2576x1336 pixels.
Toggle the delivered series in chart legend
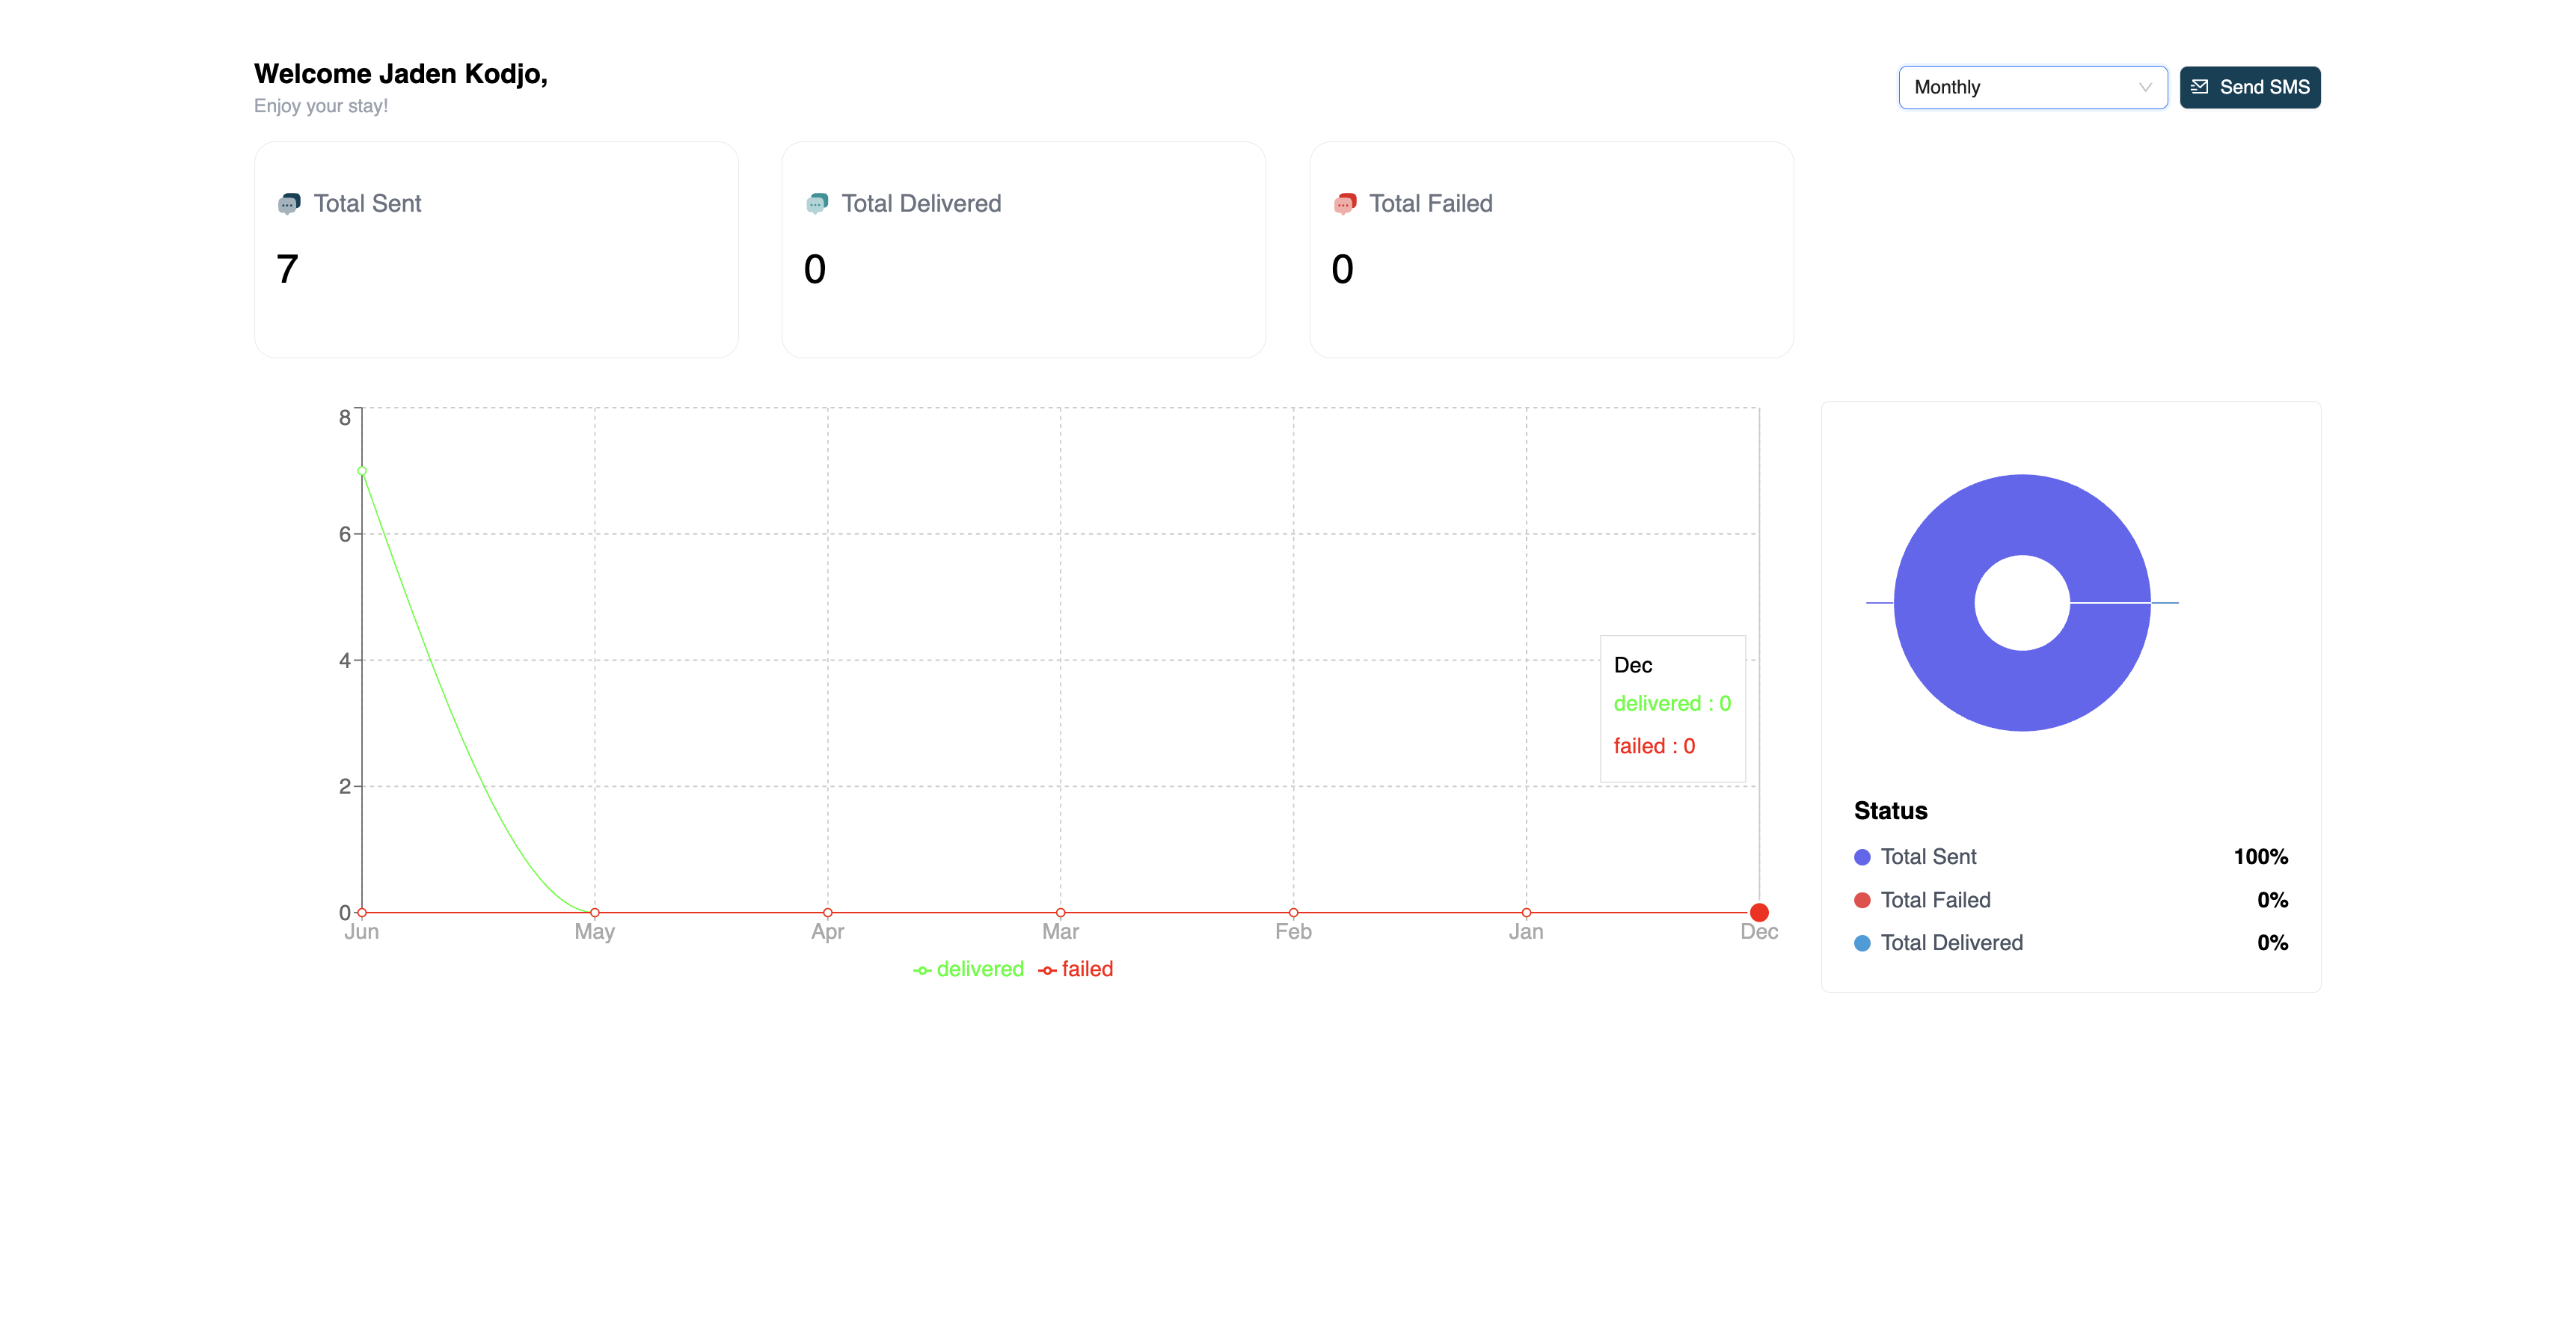[x=968, y=969]
